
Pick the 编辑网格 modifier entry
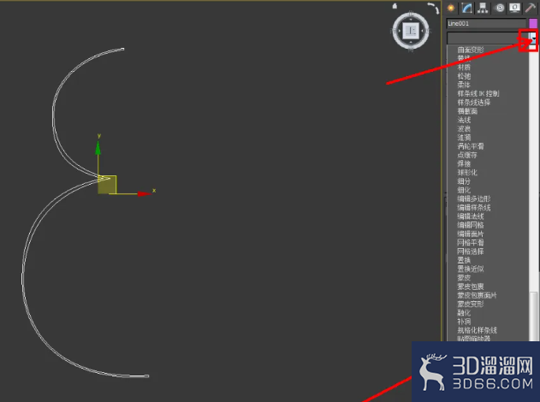pos(471,225)
